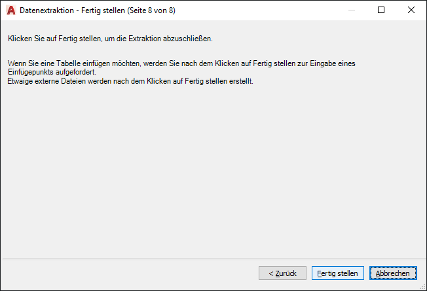The height and width of the screenshot is (291, 427).
Task: Click the 'Seite 8 von 8' title text
Action: 151,10
